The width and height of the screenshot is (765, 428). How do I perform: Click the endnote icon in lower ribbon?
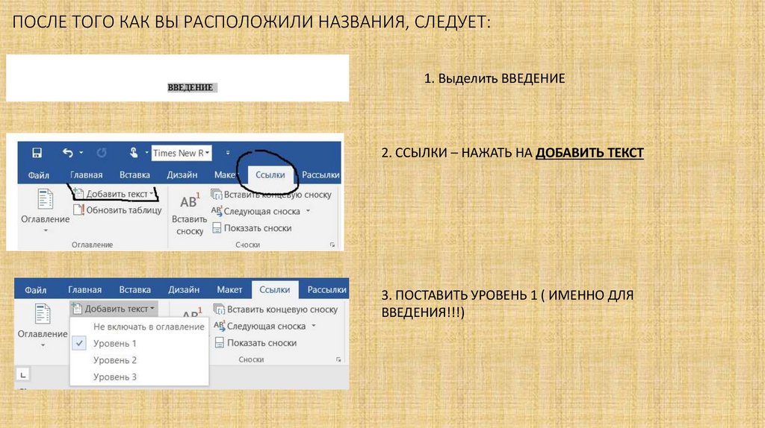click(x=220, y=309)
